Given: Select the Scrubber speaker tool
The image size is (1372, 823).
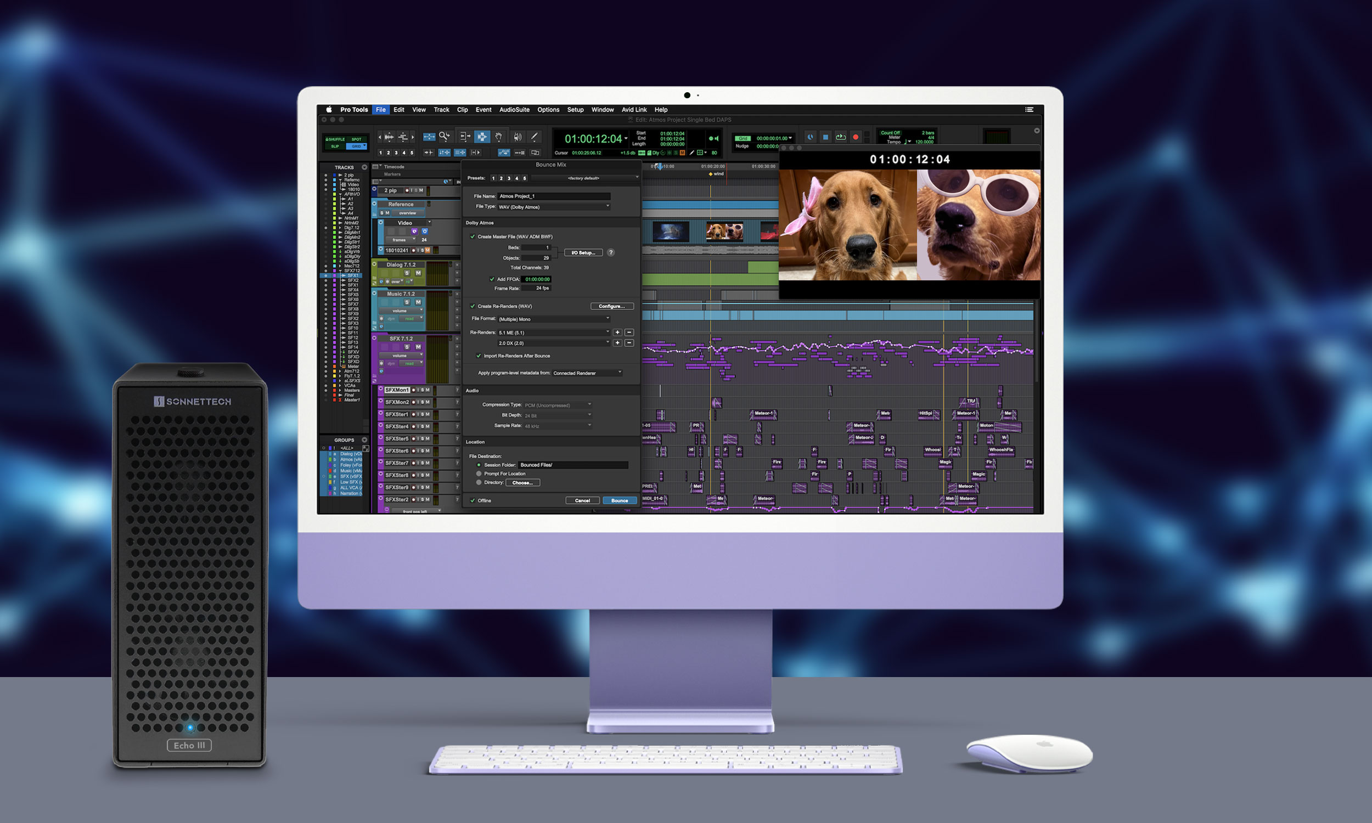Looking at the screenshot, I should pos(518,137).
